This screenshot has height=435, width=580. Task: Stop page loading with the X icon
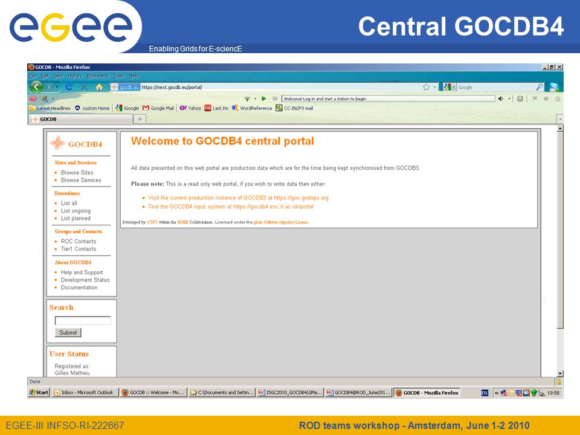(x=84, y=87)
